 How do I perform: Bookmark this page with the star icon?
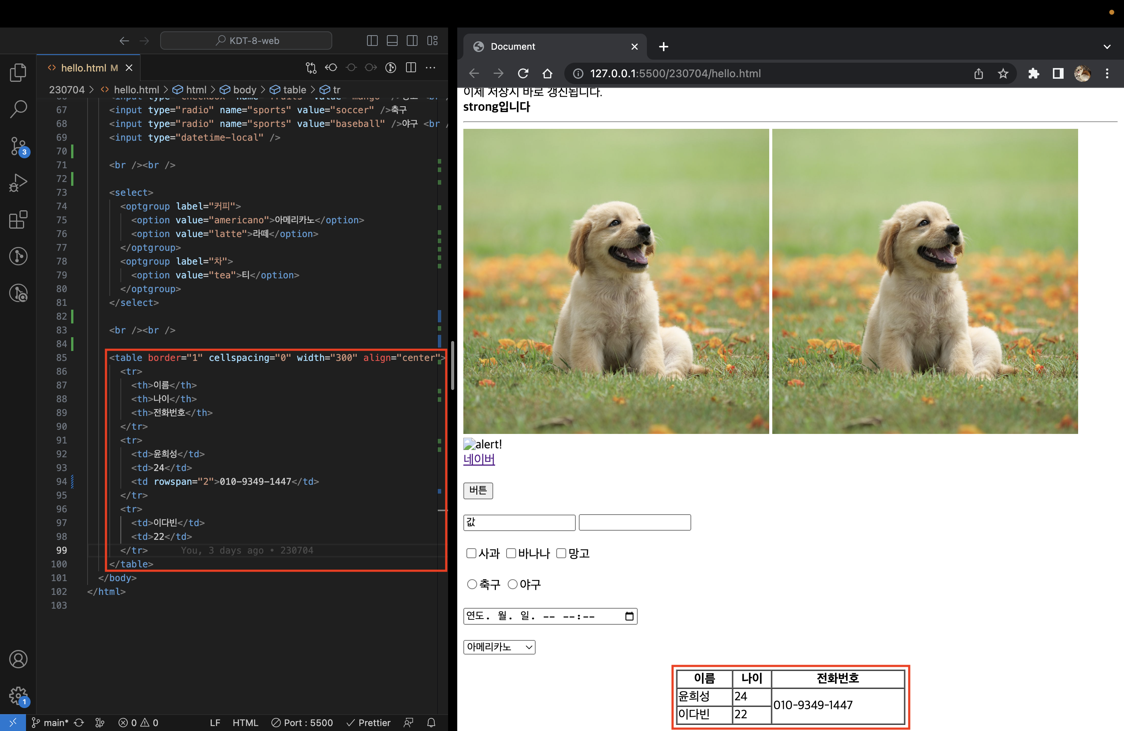(x=1003, y=73)
